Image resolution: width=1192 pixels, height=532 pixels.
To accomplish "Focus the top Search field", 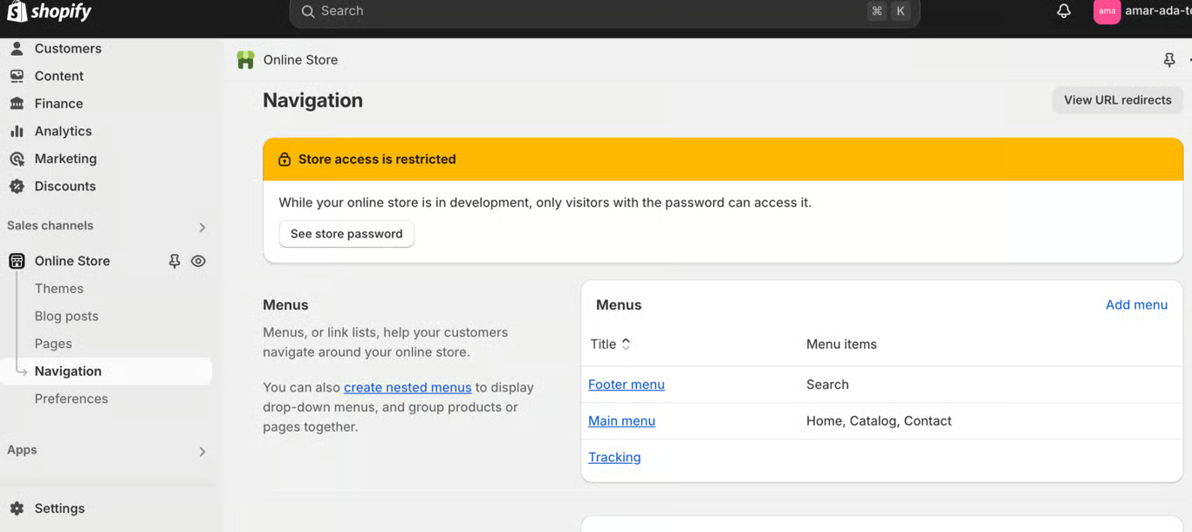I will 605,12.
